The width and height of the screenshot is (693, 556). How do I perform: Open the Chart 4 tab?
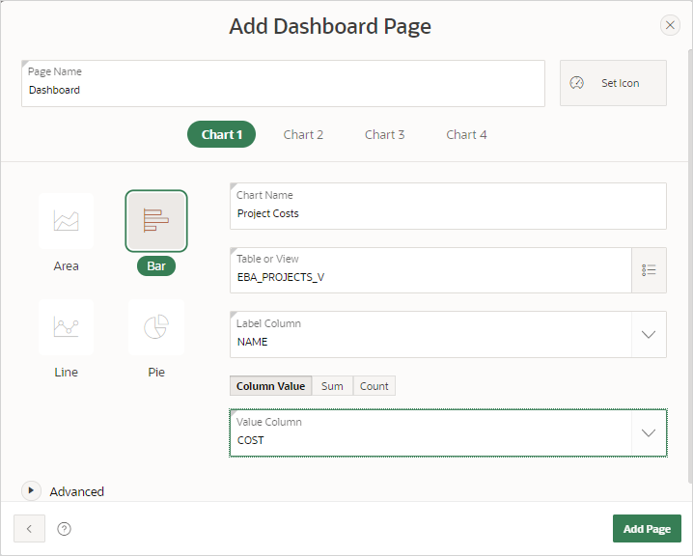[x=466, y=134]
